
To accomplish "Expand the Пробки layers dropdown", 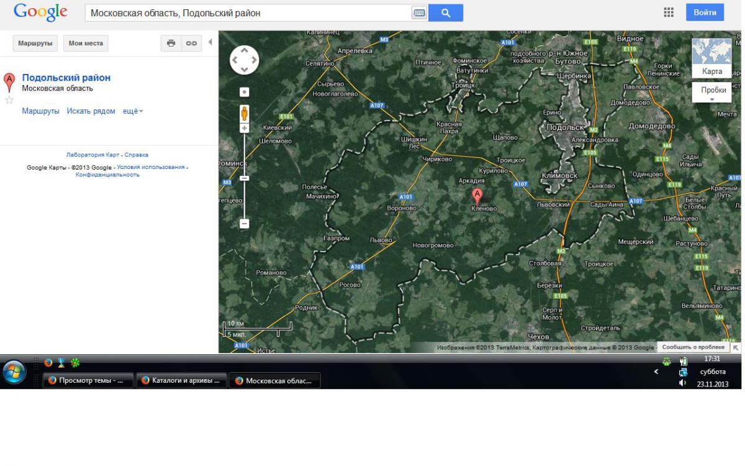I will 712,93.
